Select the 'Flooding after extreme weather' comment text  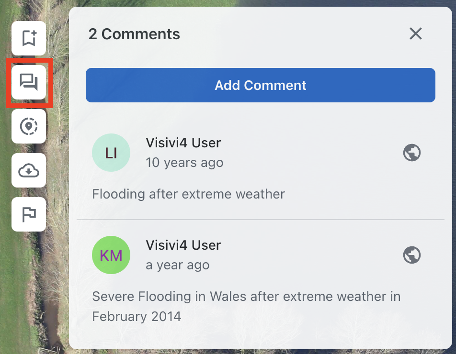point(189,194)
